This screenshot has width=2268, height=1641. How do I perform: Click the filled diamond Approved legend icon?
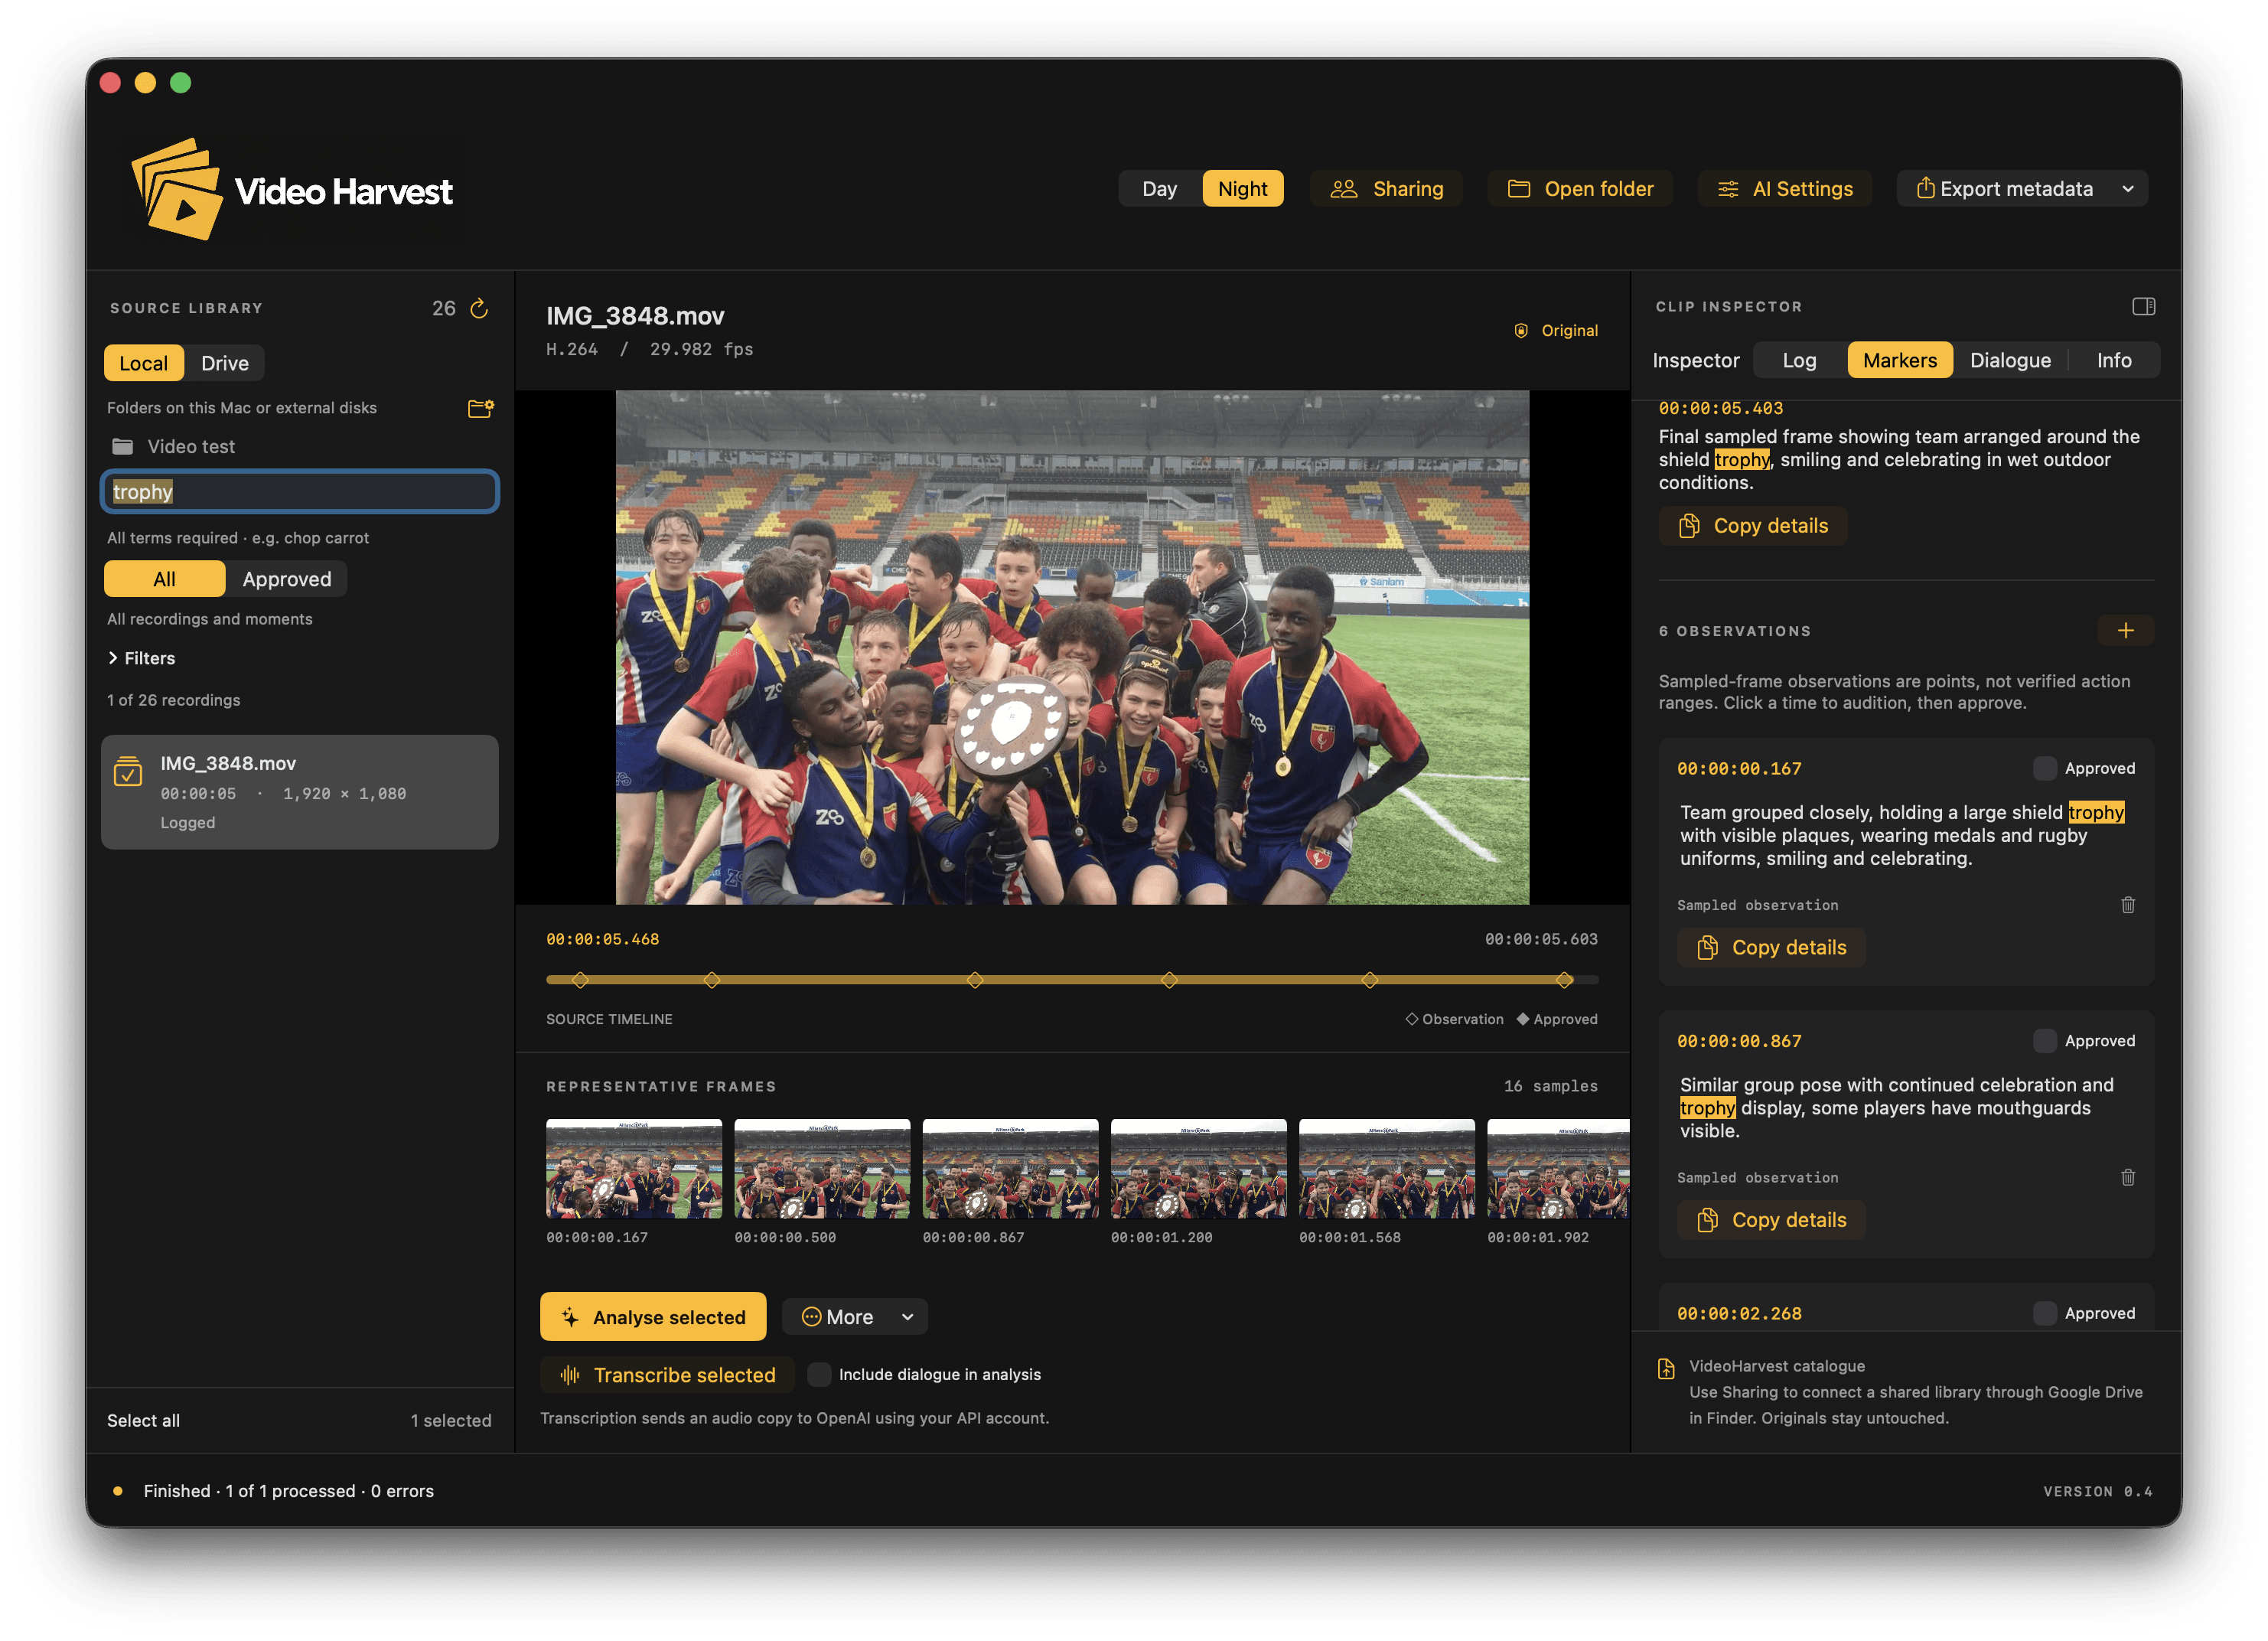[1522, 1019]
